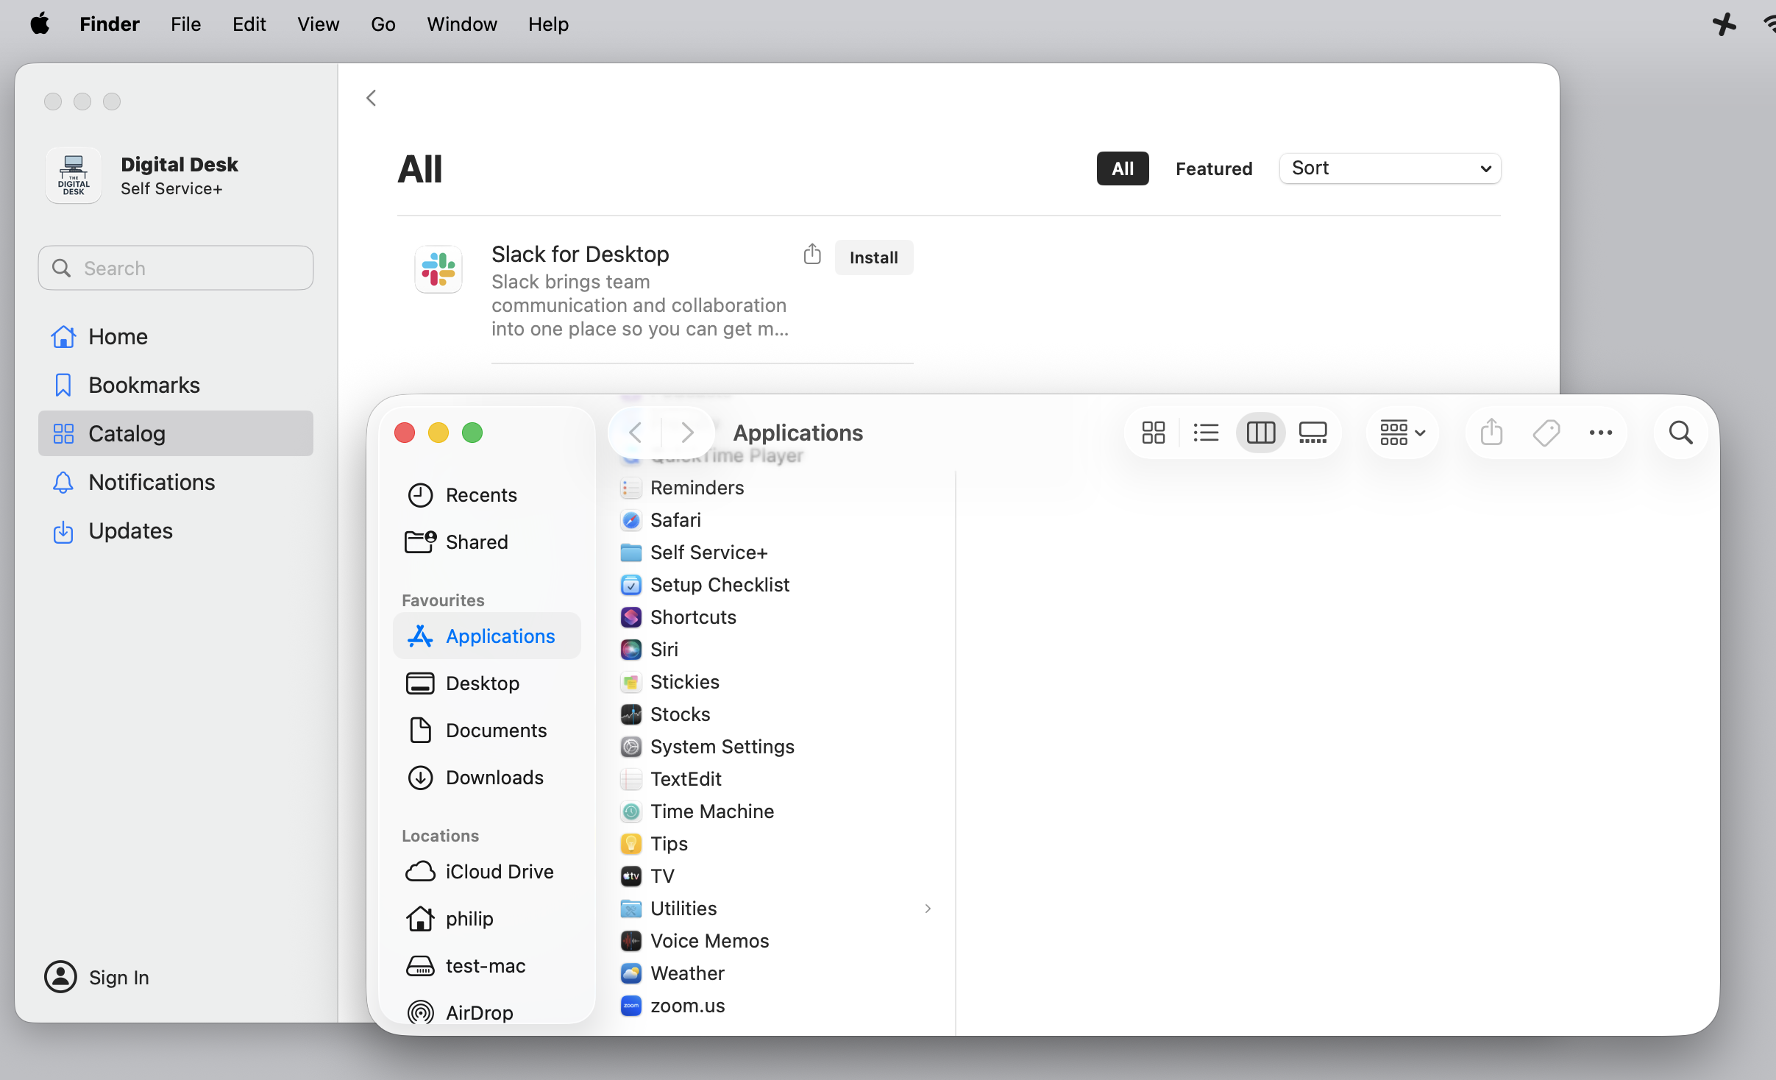Switch Finder to list view
This screenshot has width=1776, height=1080.
pyautogui.click(x=1206, y=433)
